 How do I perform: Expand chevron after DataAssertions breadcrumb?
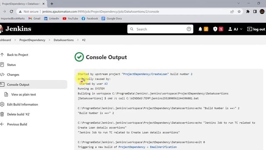tap(78, 40)
